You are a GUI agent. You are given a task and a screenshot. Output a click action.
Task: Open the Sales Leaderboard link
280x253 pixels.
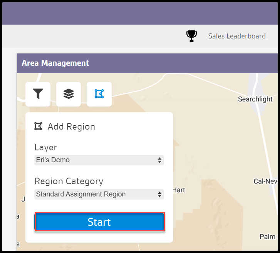pyautogui.click(x=237, y=36)
